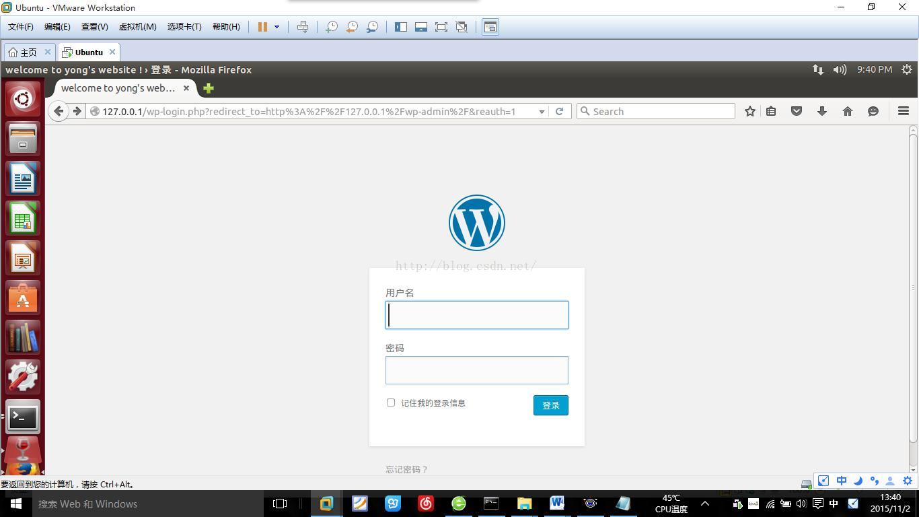Open the Ubuntu dash home launcher
The image size is (919, 517).
(x=23, y=99)
